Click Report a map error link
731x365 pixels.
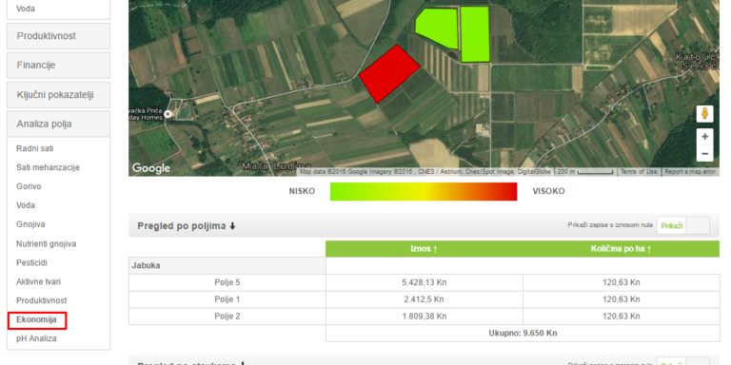[690, 172]
